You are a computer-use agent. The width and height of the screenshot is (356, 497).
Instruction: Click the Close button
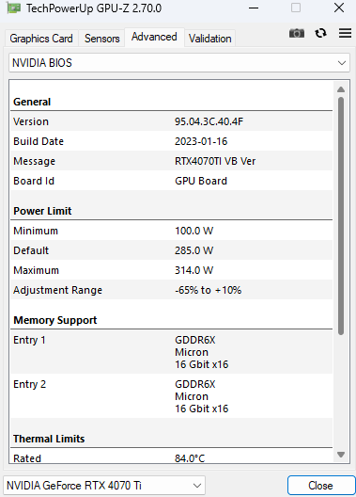tap(320, 486)
